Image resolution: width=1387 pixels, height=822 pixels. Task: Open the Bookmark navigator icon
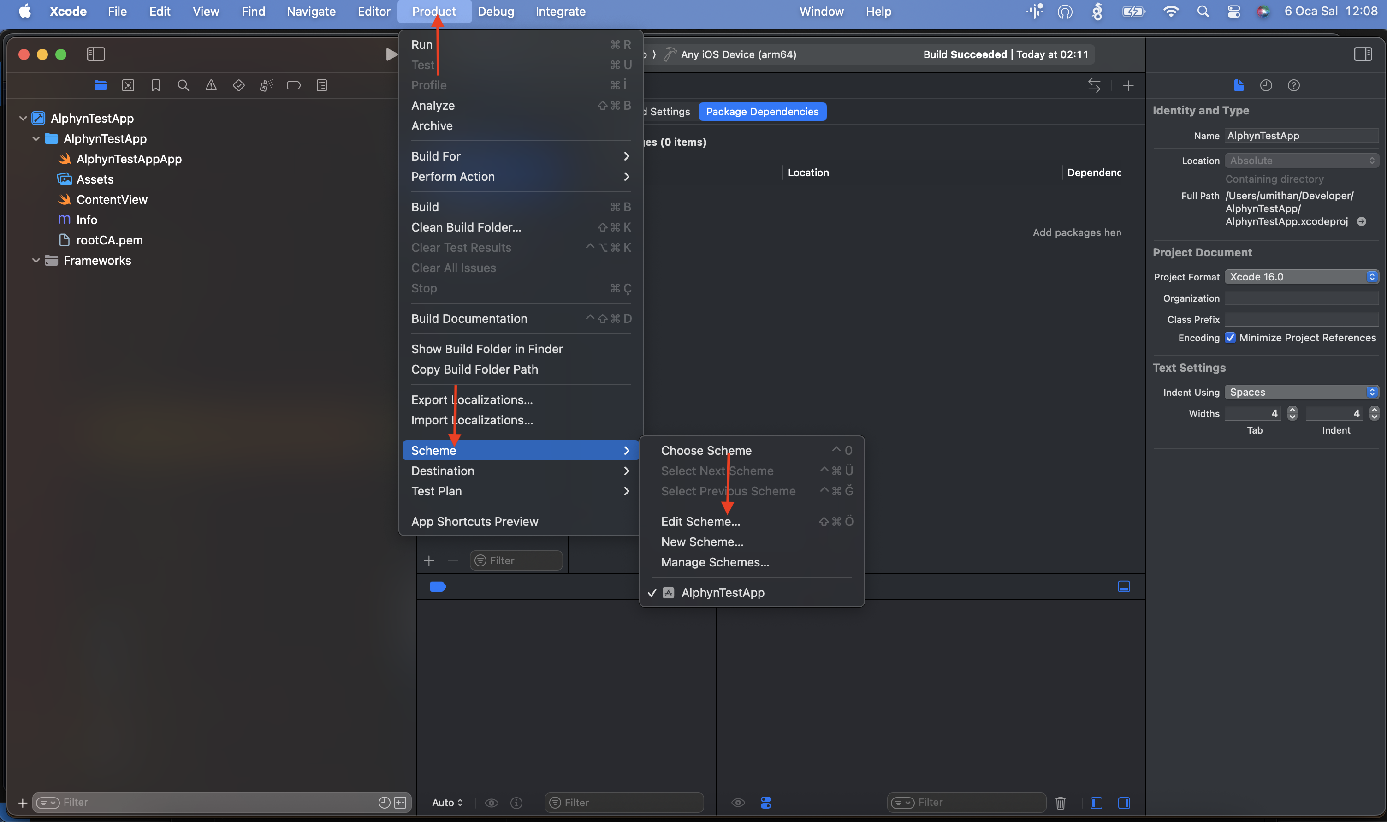155,85
